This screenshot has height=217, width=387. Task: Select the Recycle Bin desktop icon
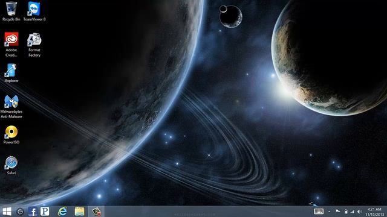click(11, 11)
